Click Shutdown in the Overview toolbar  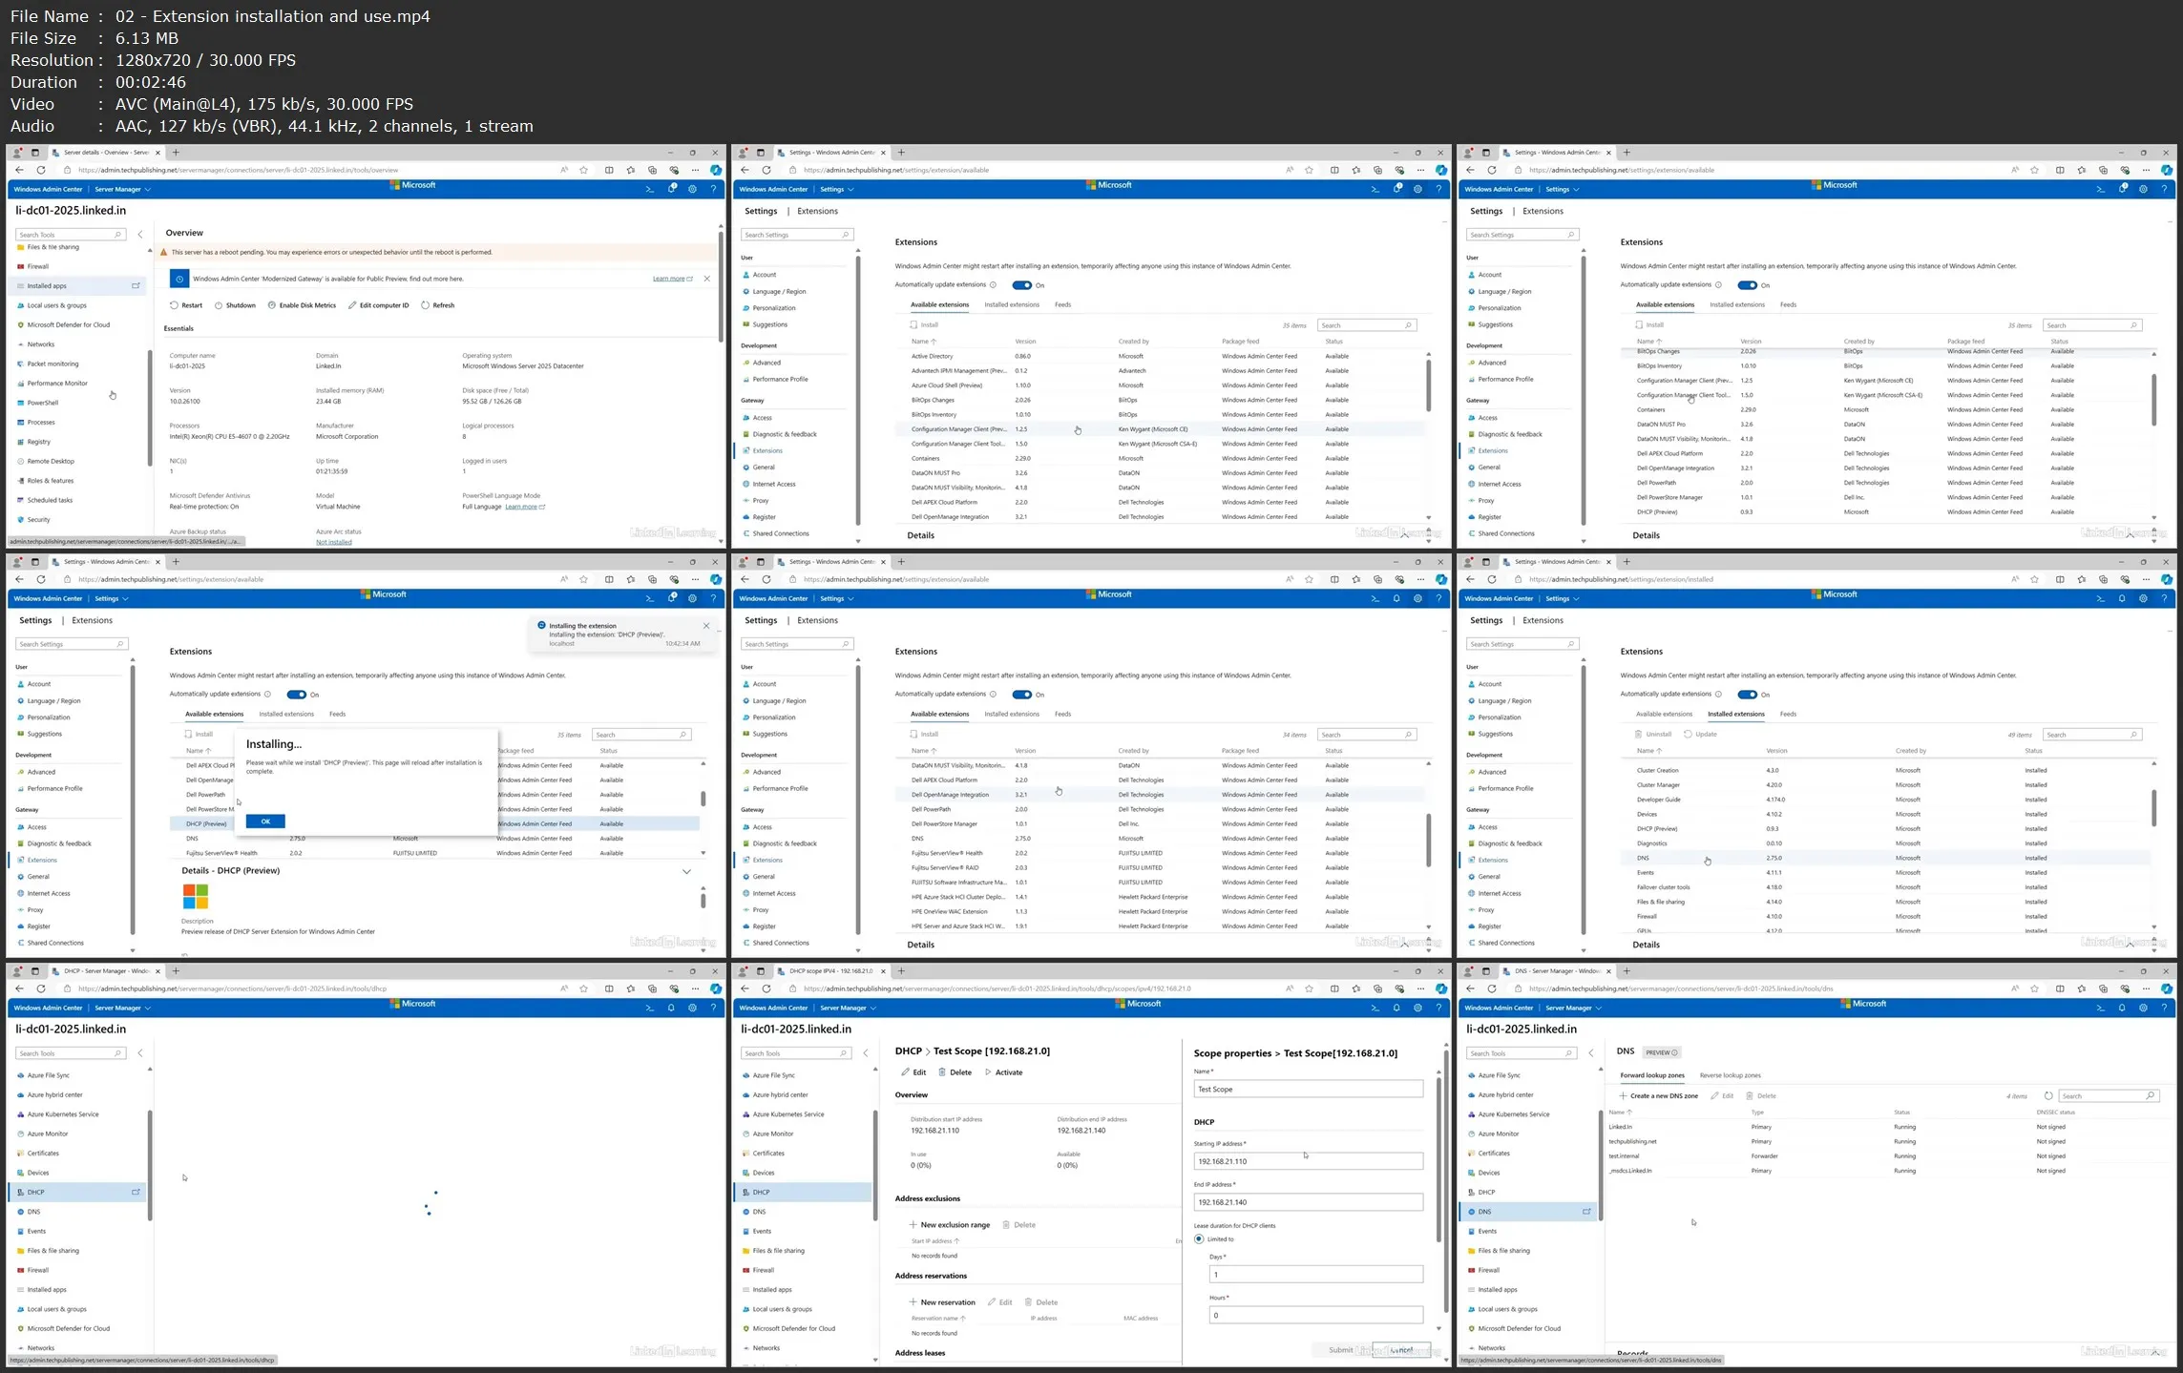click(x=235, y=305)
